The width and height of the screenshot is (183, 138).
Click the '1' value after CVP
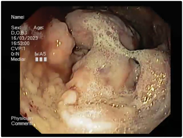coord(23,49)
